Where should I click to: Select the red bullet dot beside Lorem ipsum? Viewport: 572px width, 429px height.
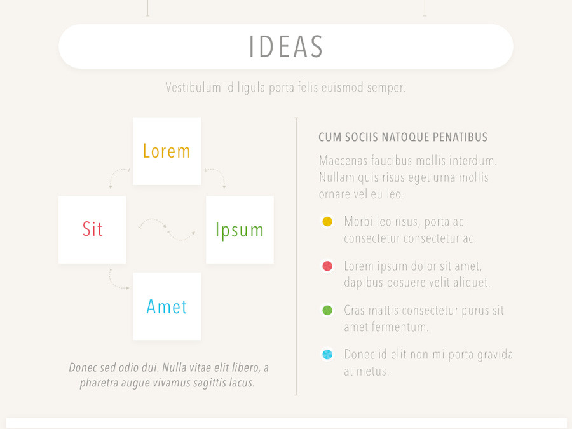point(327,266)
